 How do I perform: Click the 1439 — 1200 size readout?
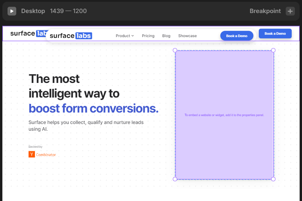point(69,11)
